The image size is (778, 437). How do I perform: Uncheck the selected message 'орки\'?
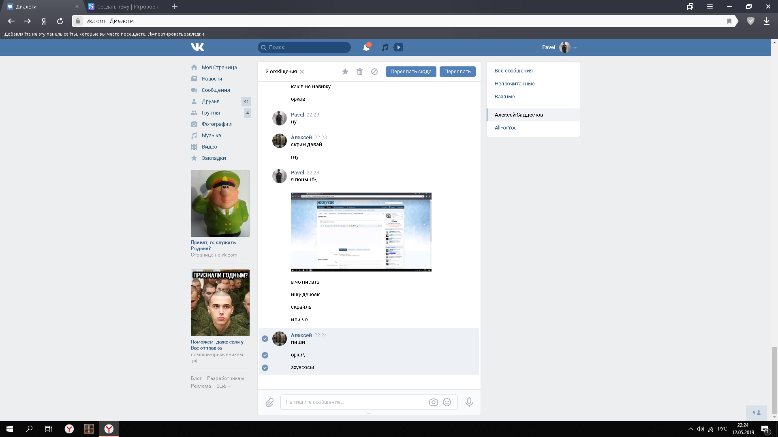point(265,355)
